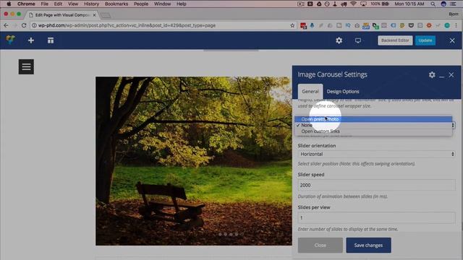Open Notification Center icon in menu bar

coord(453,4)
